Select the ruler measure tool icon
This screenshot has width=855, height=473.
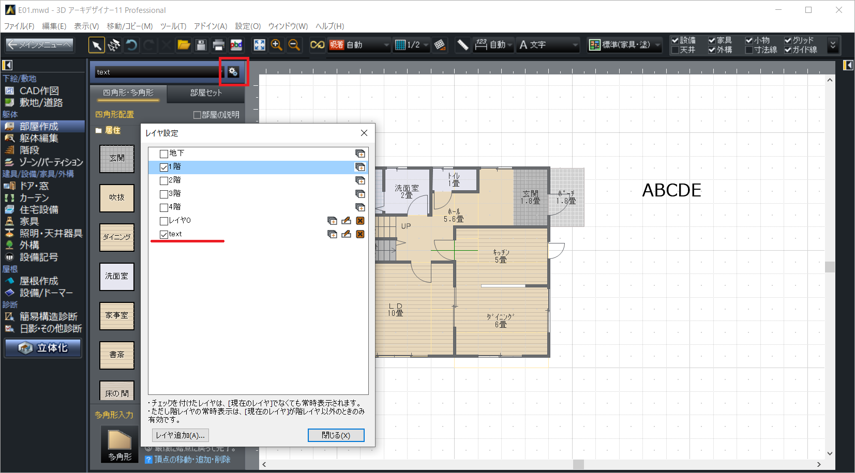pyautogui.click(x=462, y=45)
